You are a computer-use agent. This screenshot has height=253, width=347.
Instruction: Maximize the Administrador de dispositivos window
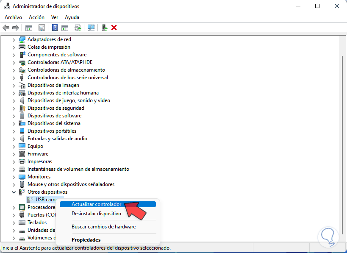pos(317,6)
